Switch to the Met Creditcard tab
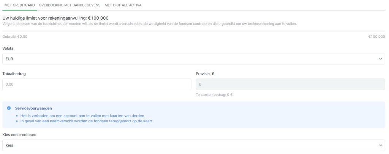The image size is (389, 154). pos(20,5)
